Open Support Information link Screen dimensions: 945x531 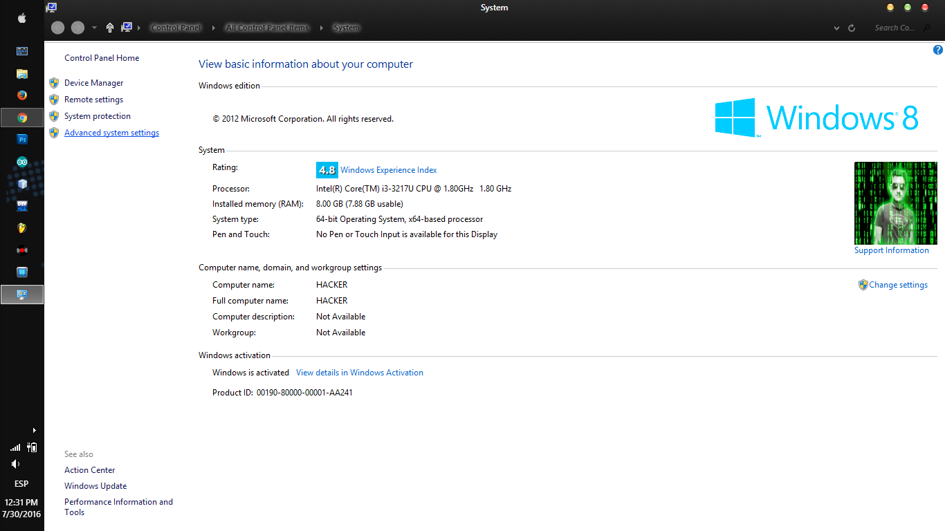[892, 250]
